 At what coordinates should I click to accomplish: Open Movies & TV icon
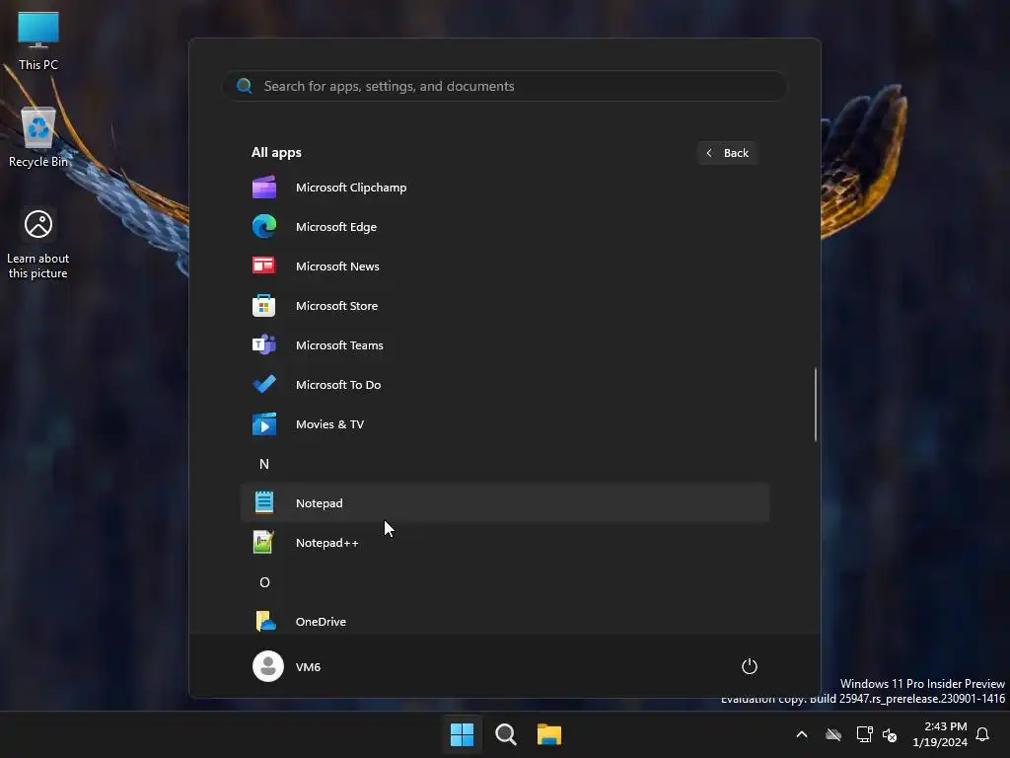[x=264, y=424]
